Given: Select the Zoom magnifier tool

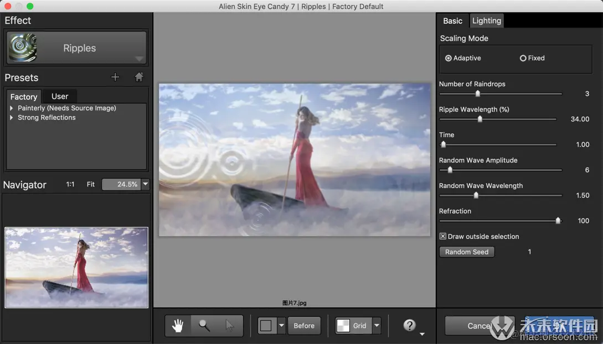Looking at the screenshot, I should pos(204,326).
